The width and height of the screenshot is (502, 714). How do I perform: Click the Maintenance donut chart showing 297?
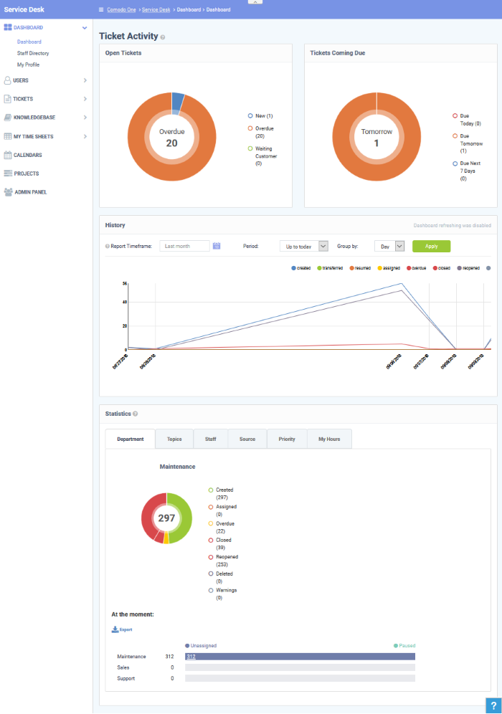pyautogui.click(x=166, y=518)
